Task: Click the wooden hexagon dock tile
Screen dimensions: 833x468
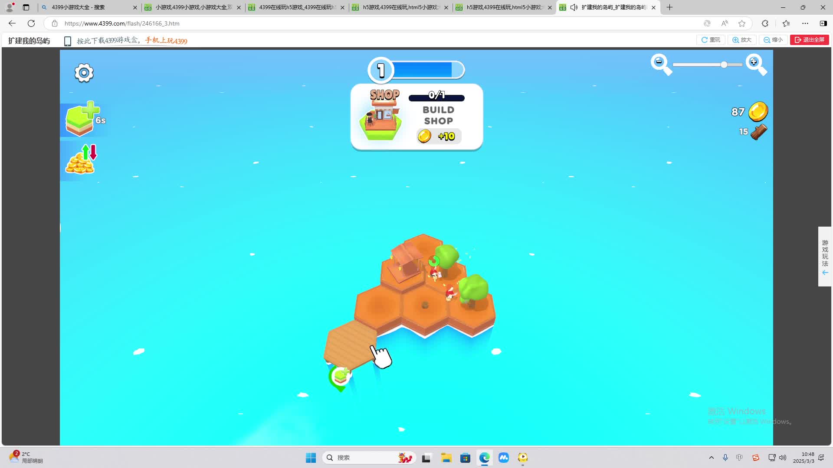Action: [x=351, y=343]
